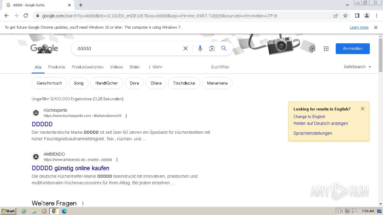
Task: Expand the Mehr menu
Action: click(x=155, y=67)
